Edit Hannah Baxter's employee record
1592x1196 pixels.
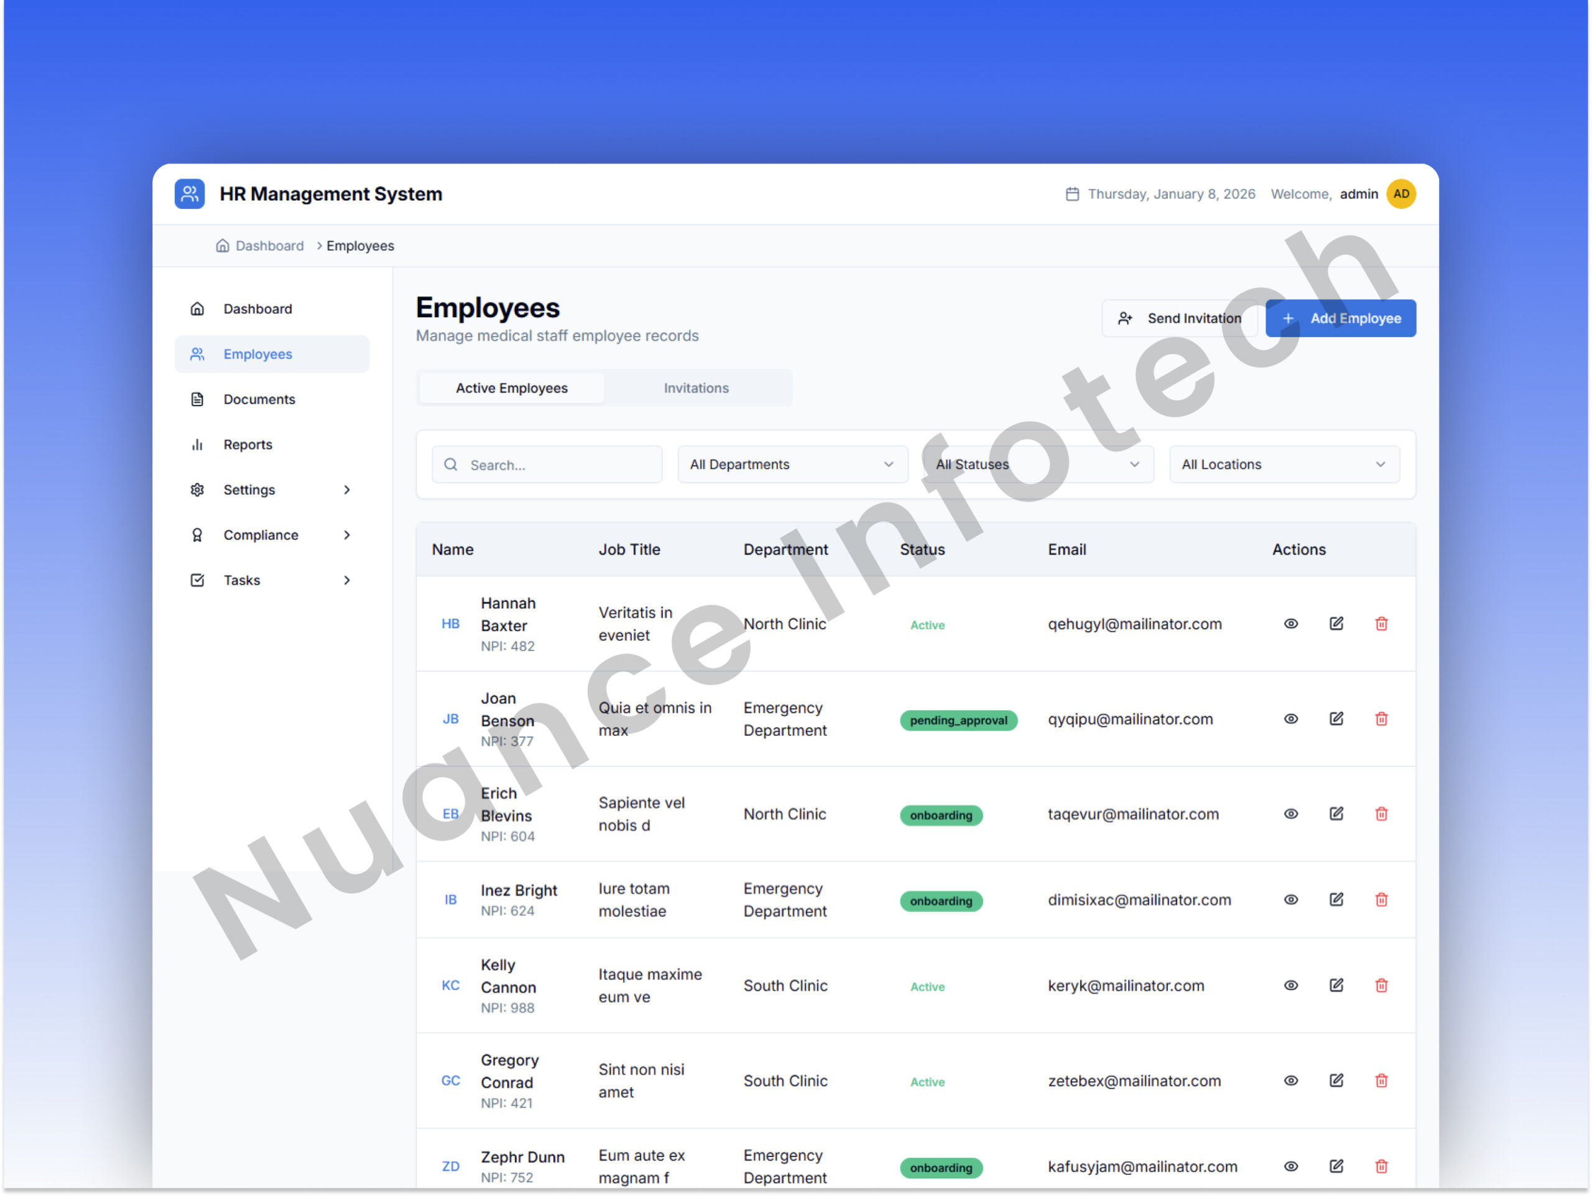tap(1336, 623)
